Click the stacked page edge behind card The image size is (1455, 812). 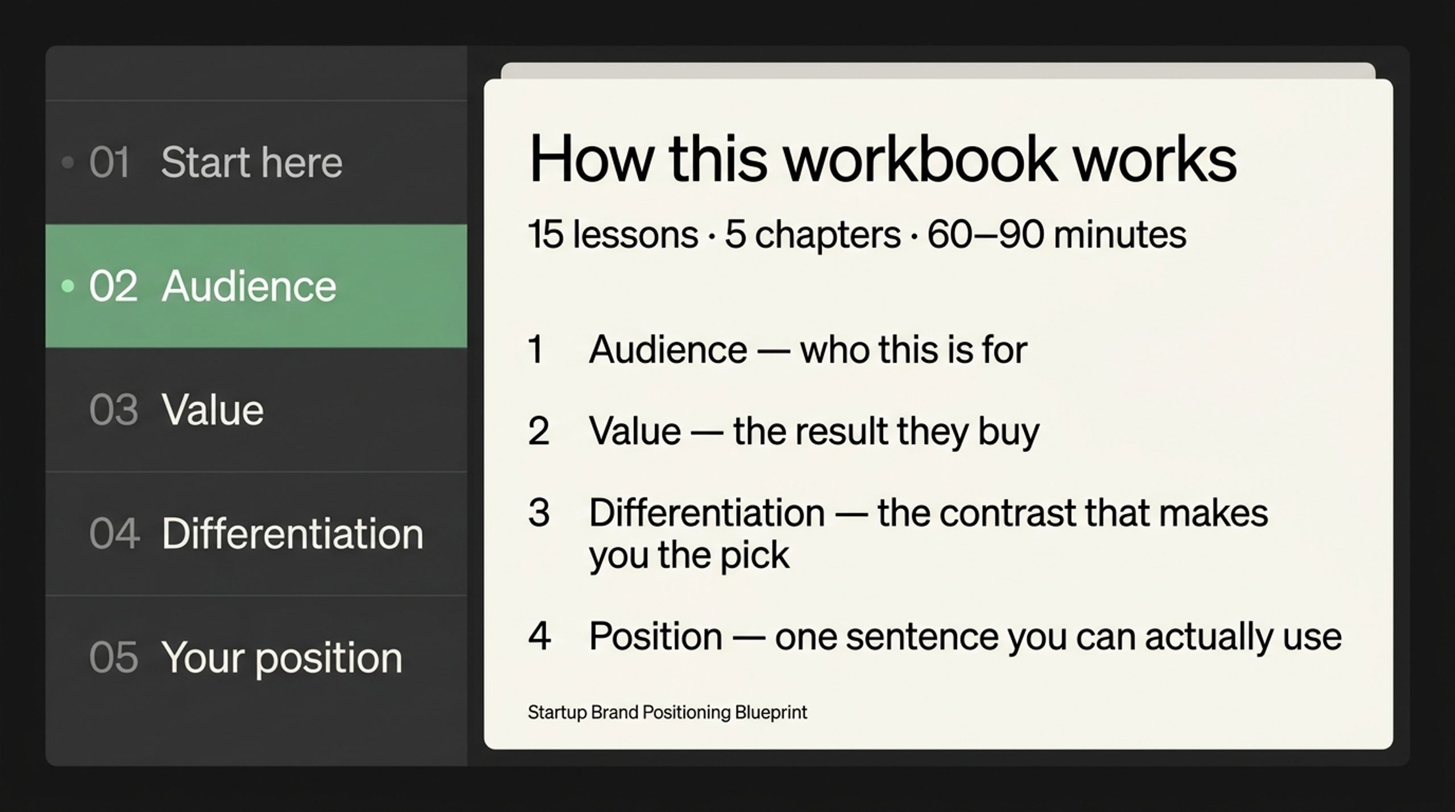pyautogui.click(x=938, y=70)
